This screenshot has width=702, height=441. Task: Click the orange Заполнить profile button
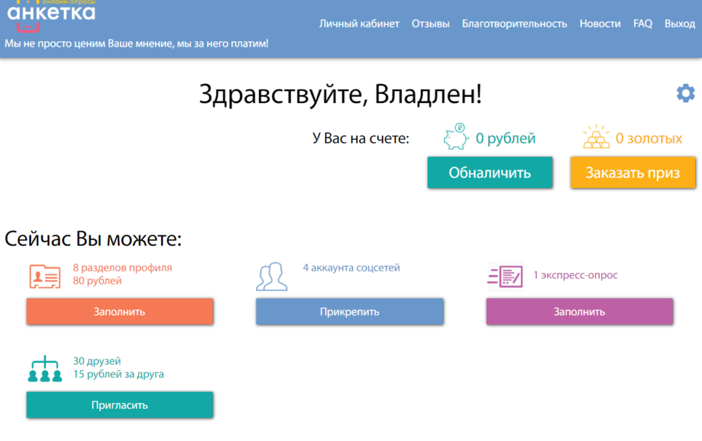[x=119, y=311]
